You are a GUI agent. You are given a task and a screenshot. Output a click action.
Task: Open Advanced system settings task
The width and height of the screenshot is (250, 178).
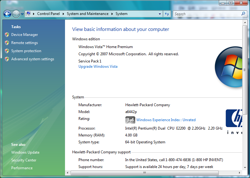[x=32, y=59]
